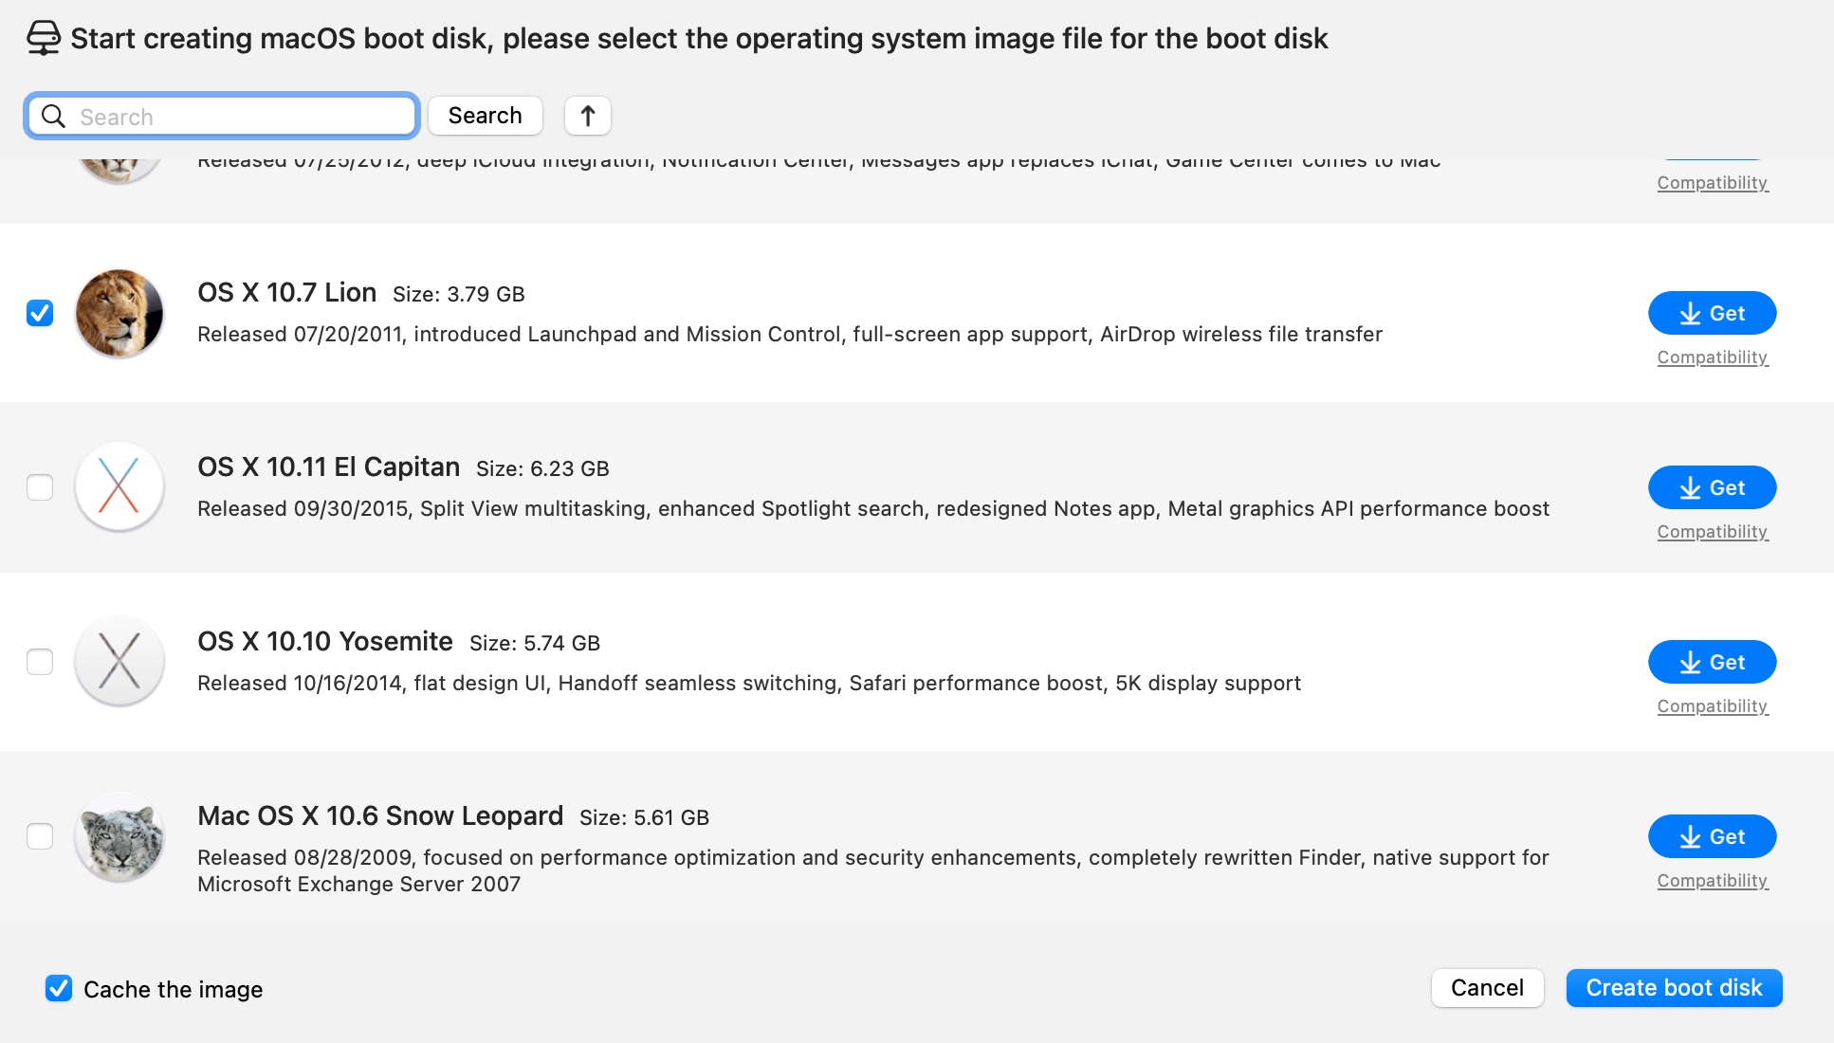The image size is (1834, 1043).
Task: Download OS X 10.7 Lion with Get
Action: coord(1712,313)
